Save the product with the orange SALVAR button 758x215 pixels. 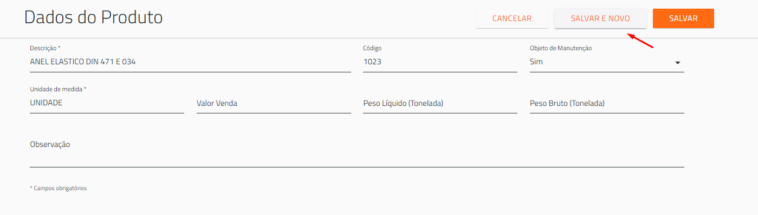(683, 18)
